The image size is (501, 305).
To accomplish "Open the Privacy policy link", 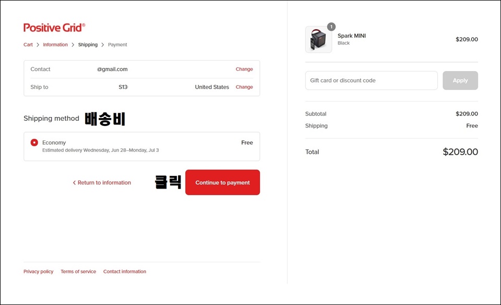I will 38,272.
